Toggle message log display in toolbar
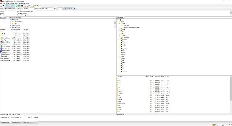232x126 pixels. (x=6, y=6)
